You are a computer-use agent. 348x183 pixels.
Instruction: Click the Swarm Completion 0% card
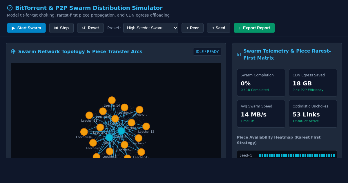261,82
